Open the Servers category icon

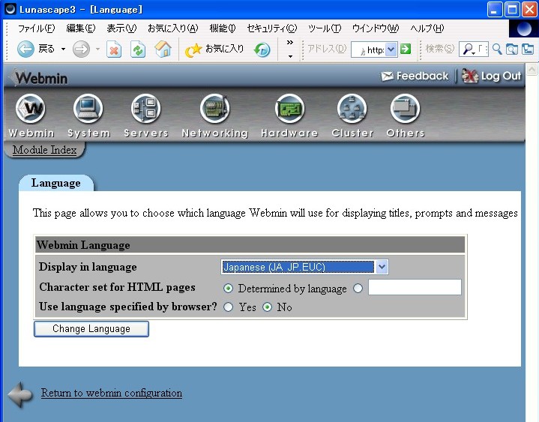pyautogui.click(x=145, y=109)
